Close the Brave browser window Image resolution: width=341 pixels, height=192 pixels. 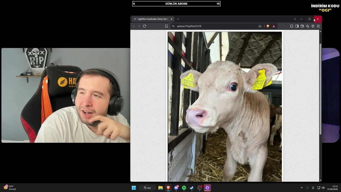pyautogui.click(x=318, y=19)
